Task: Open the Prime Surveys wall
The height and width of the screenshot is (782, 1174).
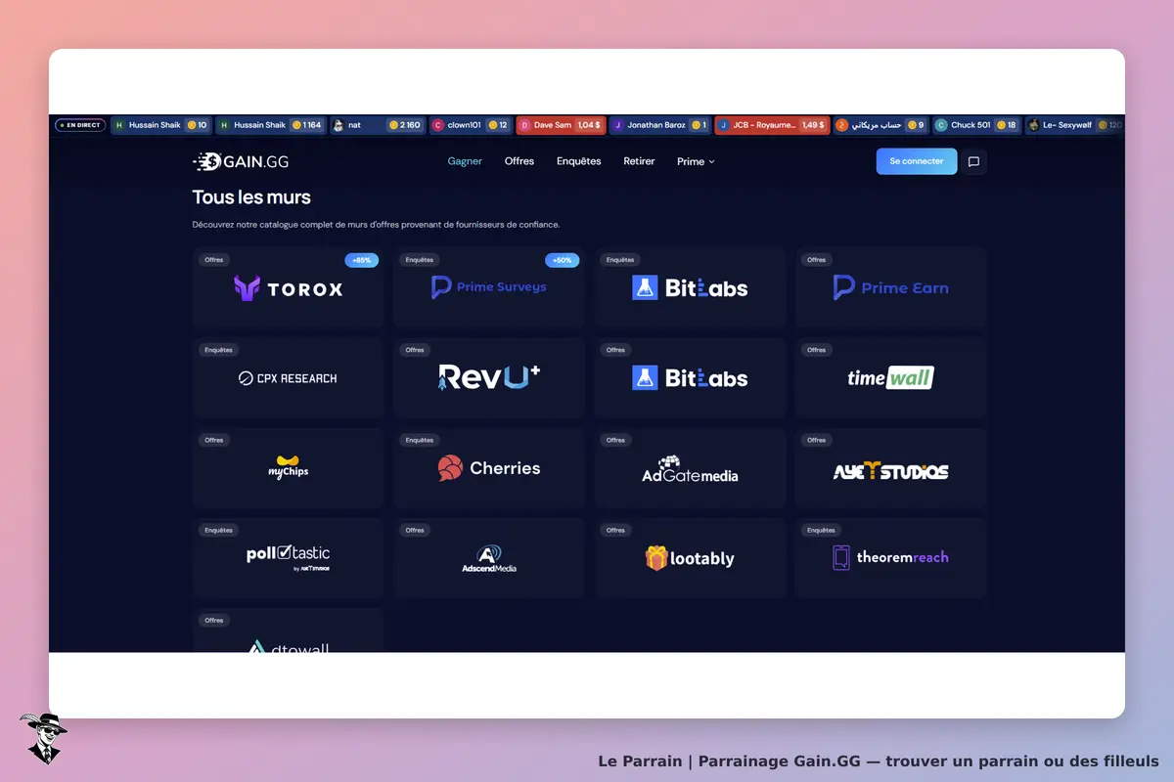Action: [x=489, y=287]
